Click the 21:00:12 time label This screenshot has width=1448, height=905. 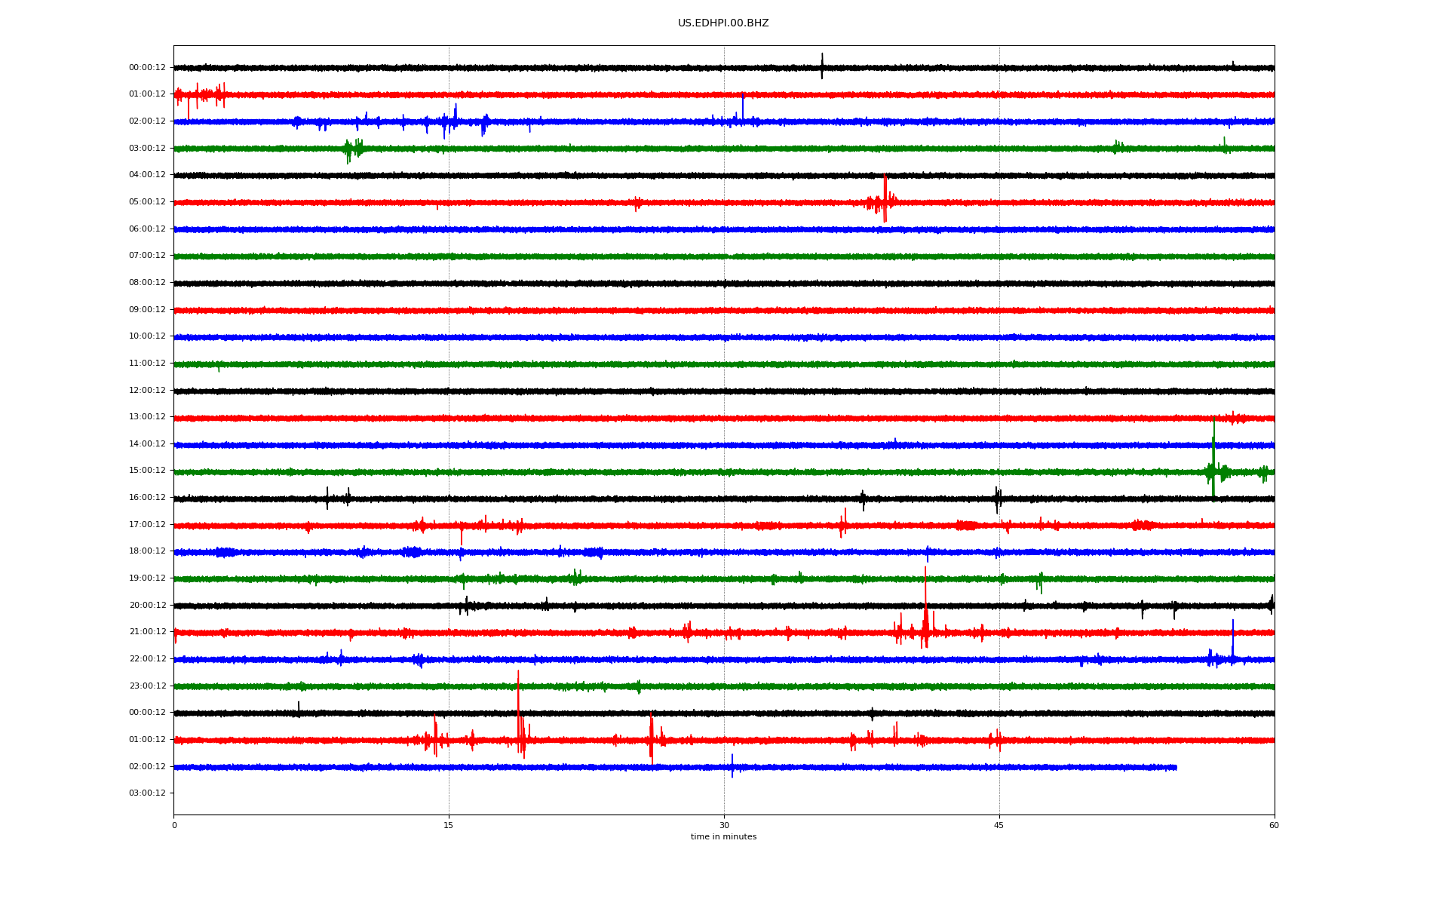coord(147,632)
